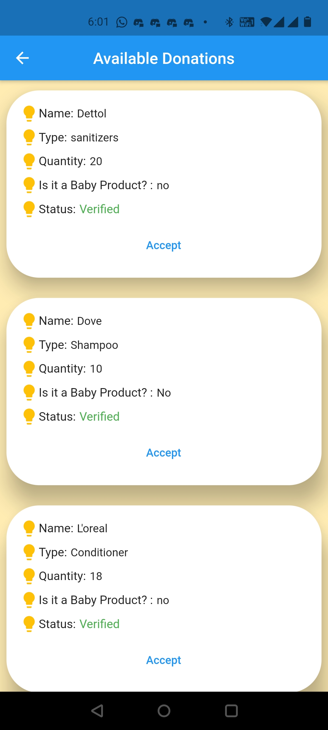Tap the Android home circle button
328x730 pixels.
(x=164, y=711)
